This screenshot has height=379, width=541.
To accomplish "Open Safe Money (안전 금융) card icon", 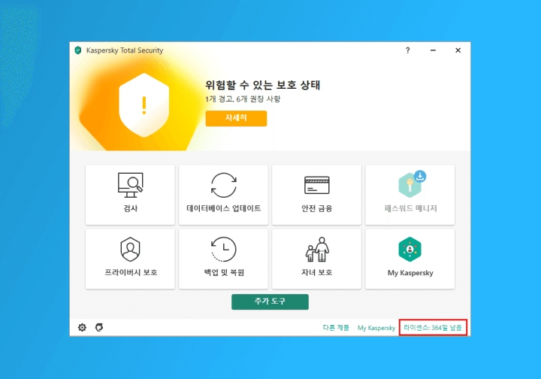I will (x=316, y=184).
